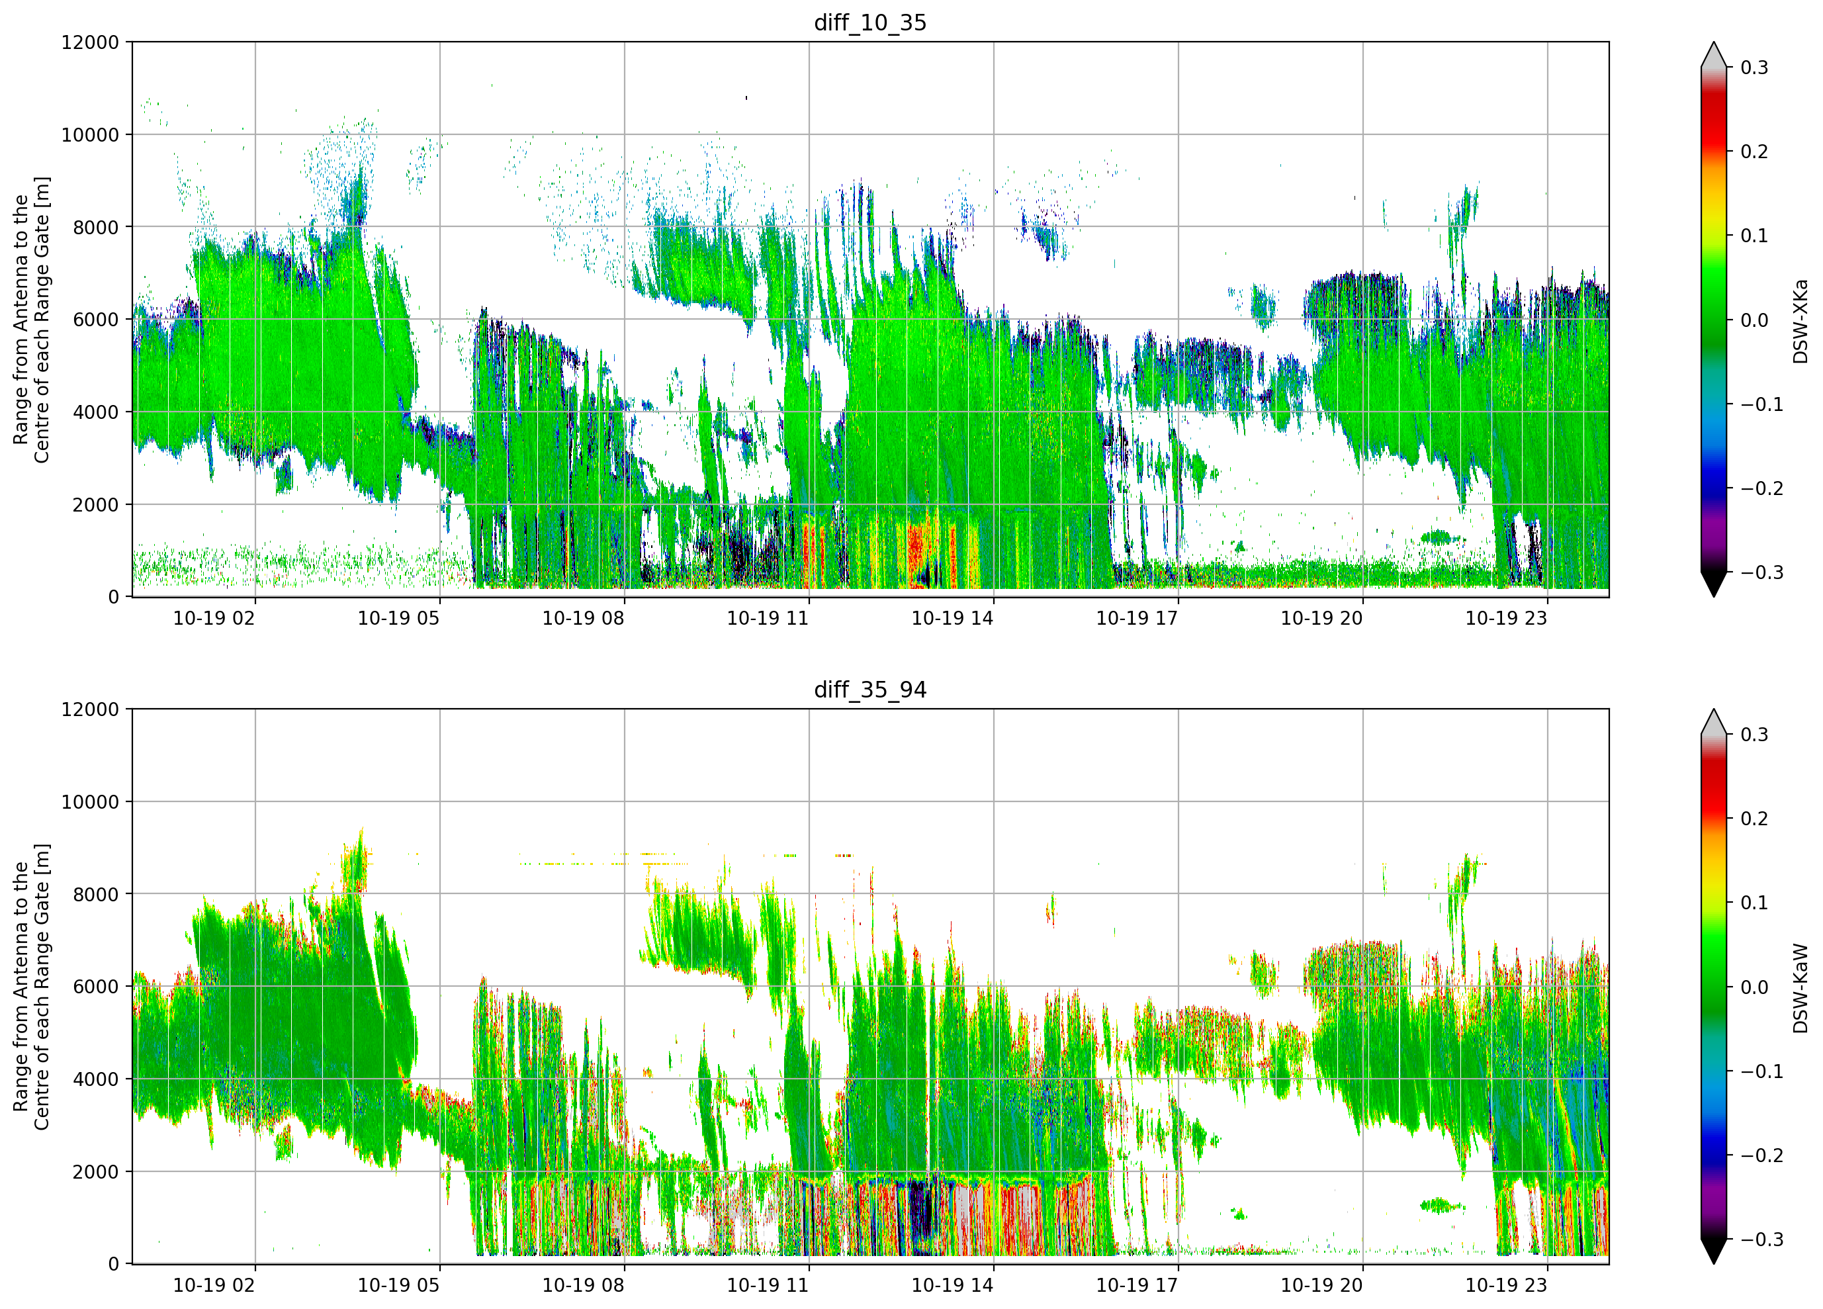Viewport: 1823px width, 1309px height.
Task: Click the 10000 y-tick on diff_10_35 plot
Action: click(x=90, y=134)
